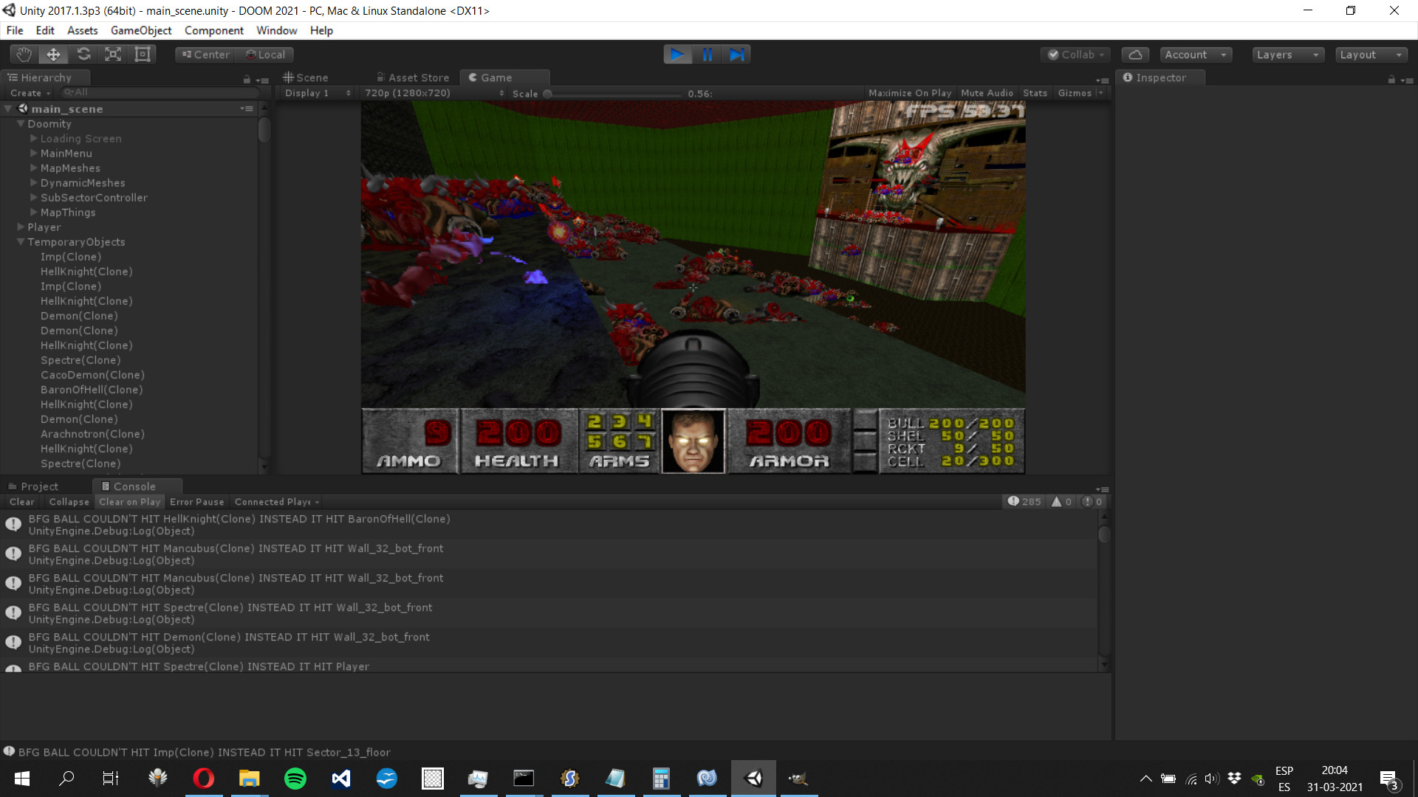The height and width of the screenshot is (797, 1418).
Task: Open the Create dropdown in Hierarchy
Action: tap(30, 93)
